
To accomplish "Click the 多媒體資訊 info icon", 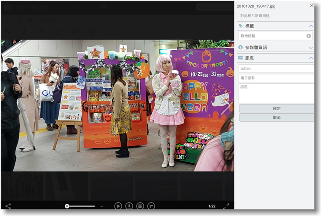I will pyautogui.click(x=240, y=47).
